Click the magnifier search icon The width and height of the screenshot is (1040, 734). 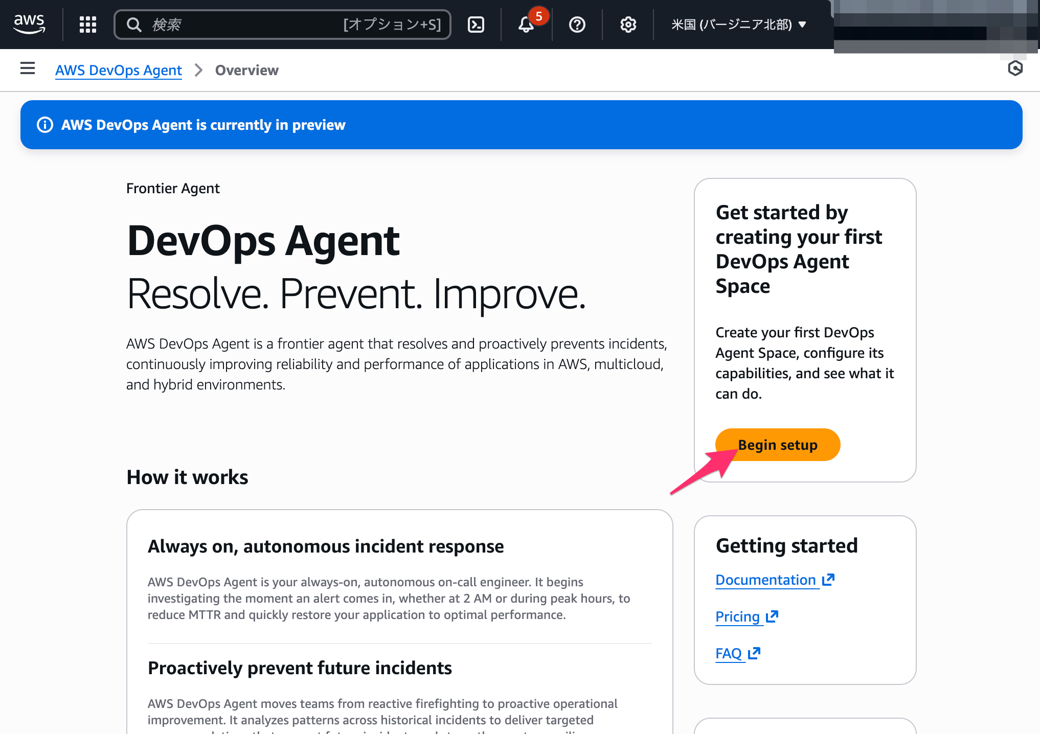click(x=134, y=25)
